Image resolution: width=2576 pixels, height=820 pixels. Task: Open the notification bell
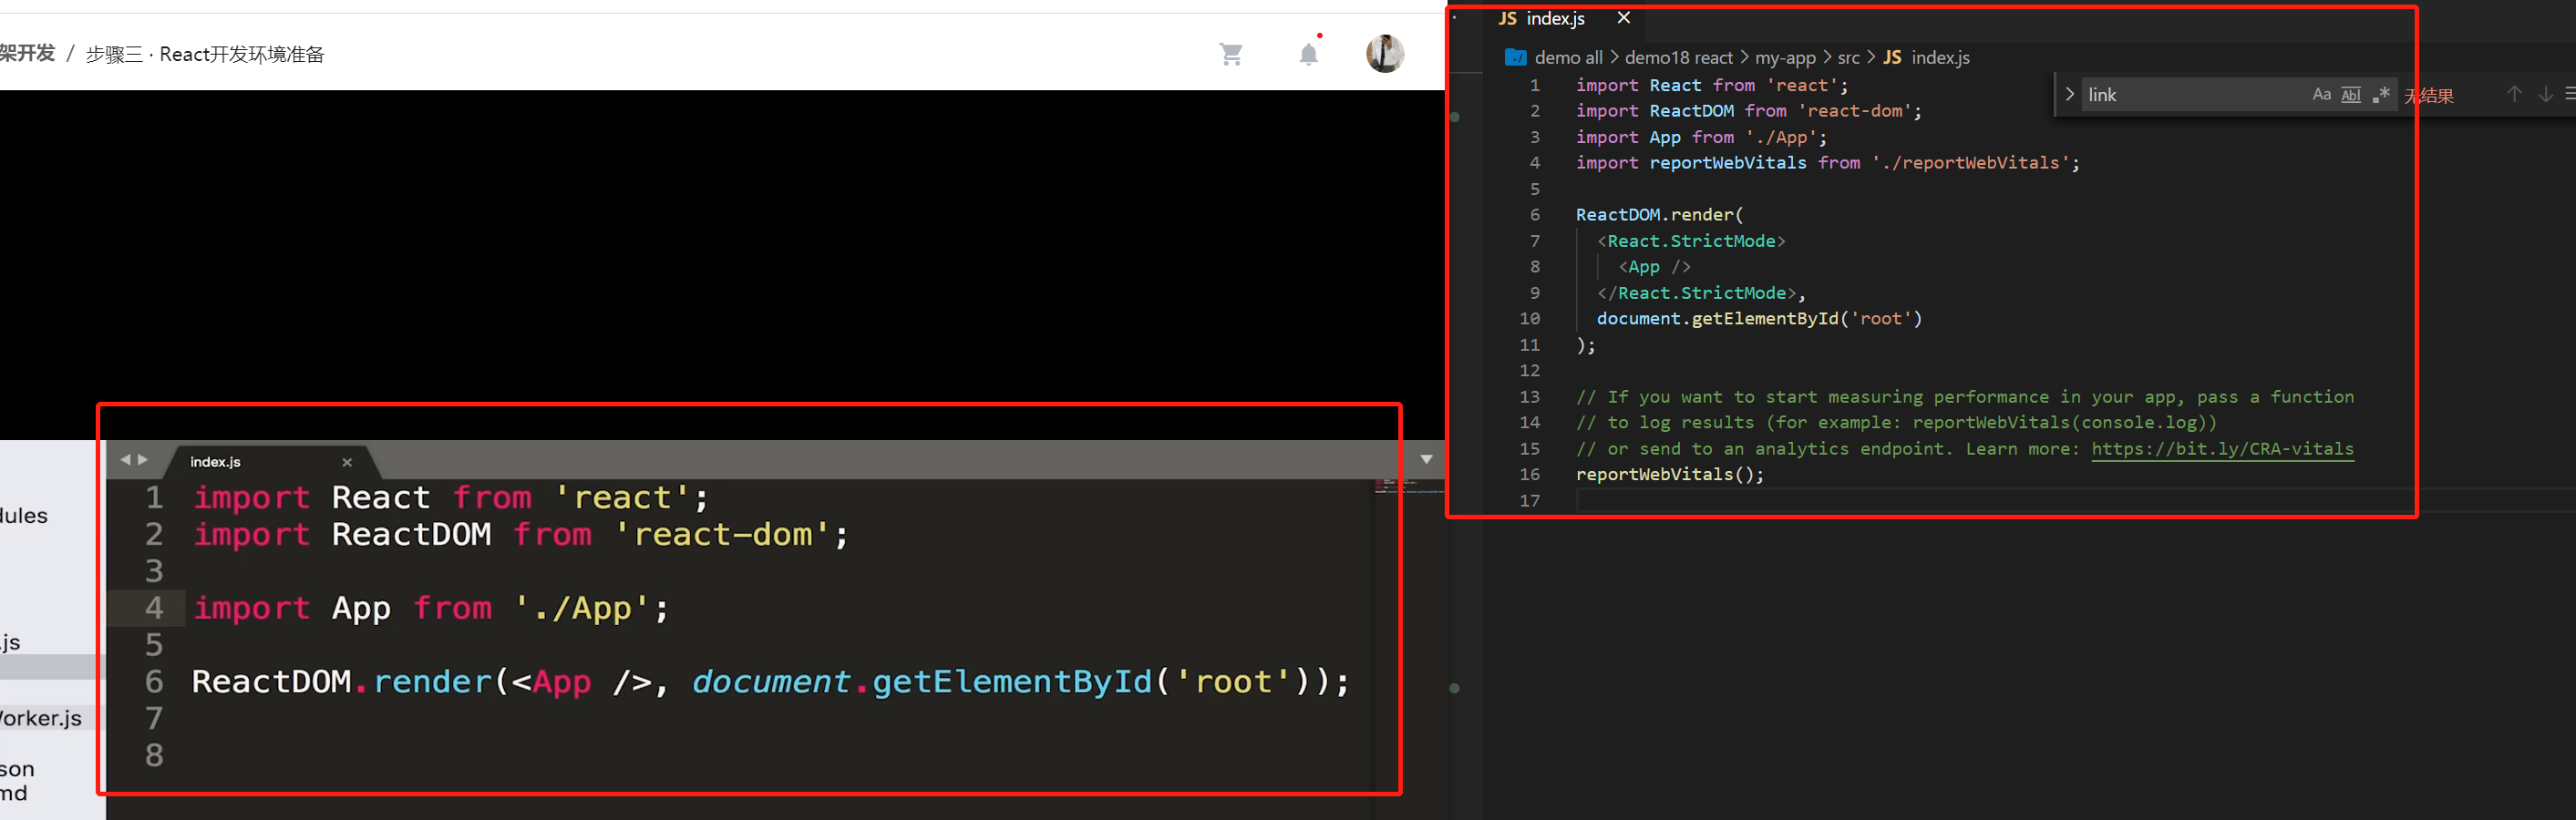[1308, 54]
